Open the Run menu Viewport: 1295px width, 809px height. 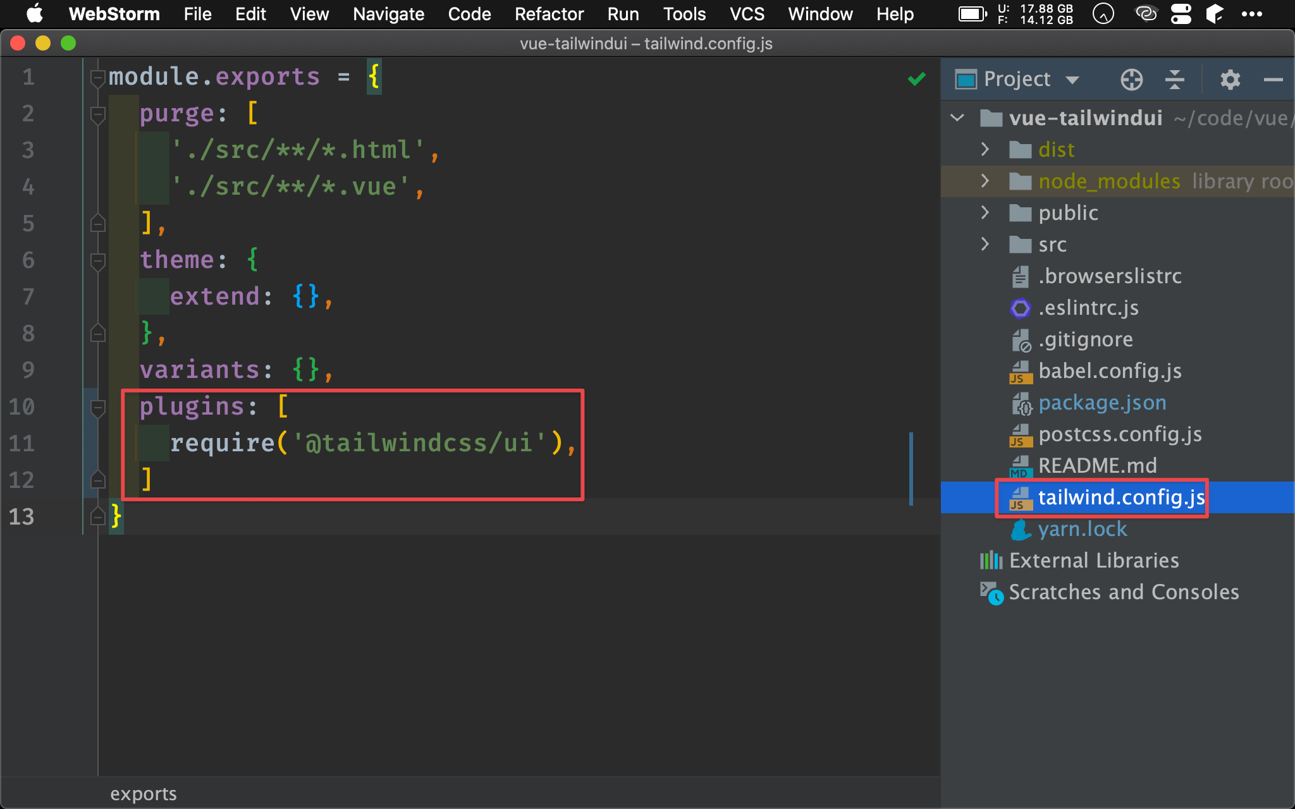pos(623,14)
